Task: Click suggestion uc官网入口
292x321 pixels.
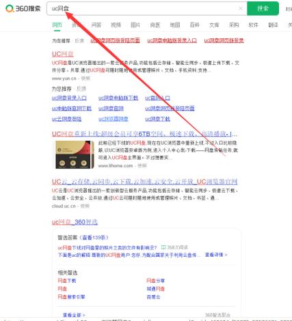Action: tap(157, 98)
